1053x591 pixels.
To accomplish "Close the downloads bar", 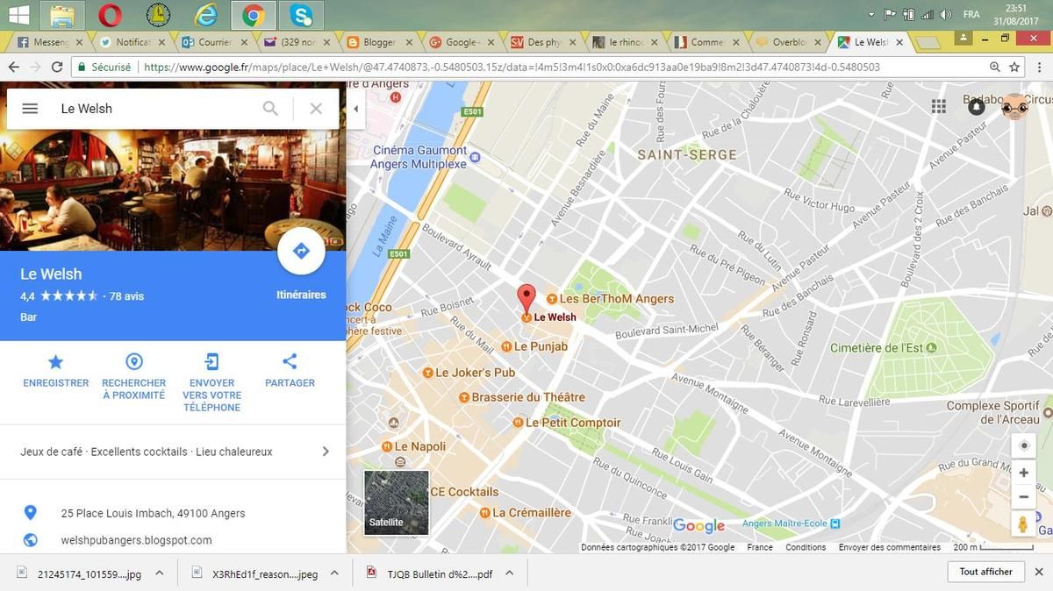I will pos(1039,572).
